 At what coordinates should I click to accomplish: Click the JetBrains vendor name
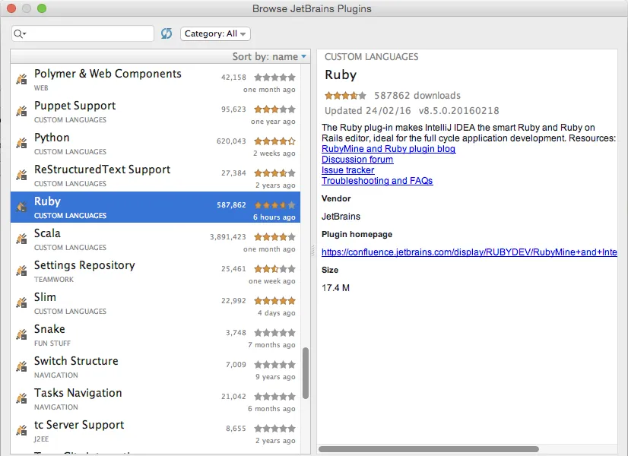click(x=341, y=217)
